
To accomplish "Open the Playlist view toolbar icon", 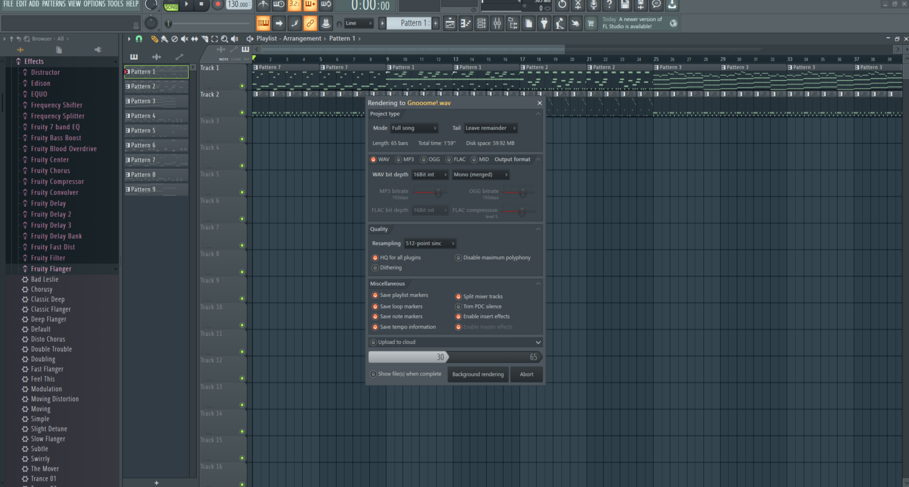I will pyautogui.click(x=450, y=23).
